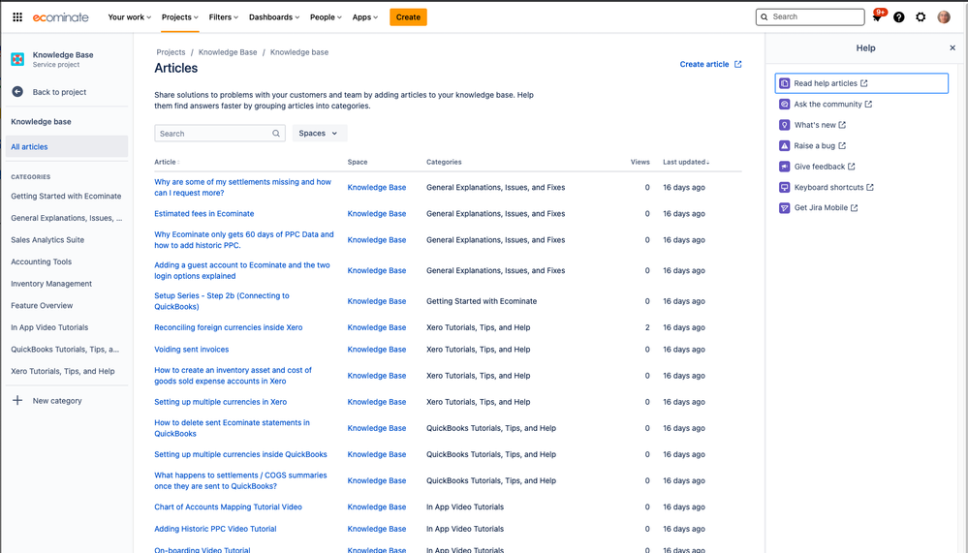Viewport: 968px width, 553px height.
Task: Open the People dropdown
Action: [326, 17]
